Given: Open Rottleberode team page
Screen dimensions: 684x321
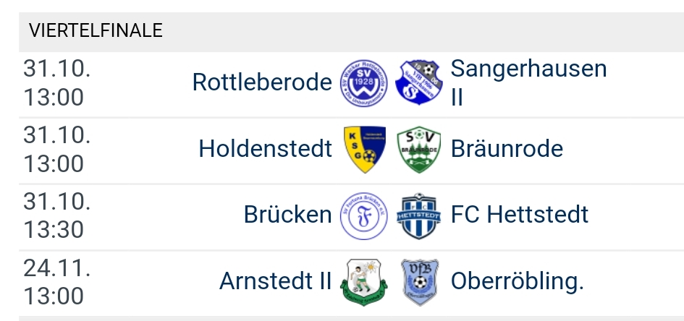Looking at the screenshot, I should 262,82.
